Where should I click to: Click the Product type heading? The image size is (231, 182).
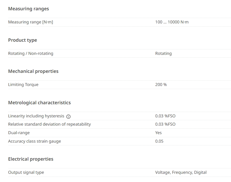(23, 40)
